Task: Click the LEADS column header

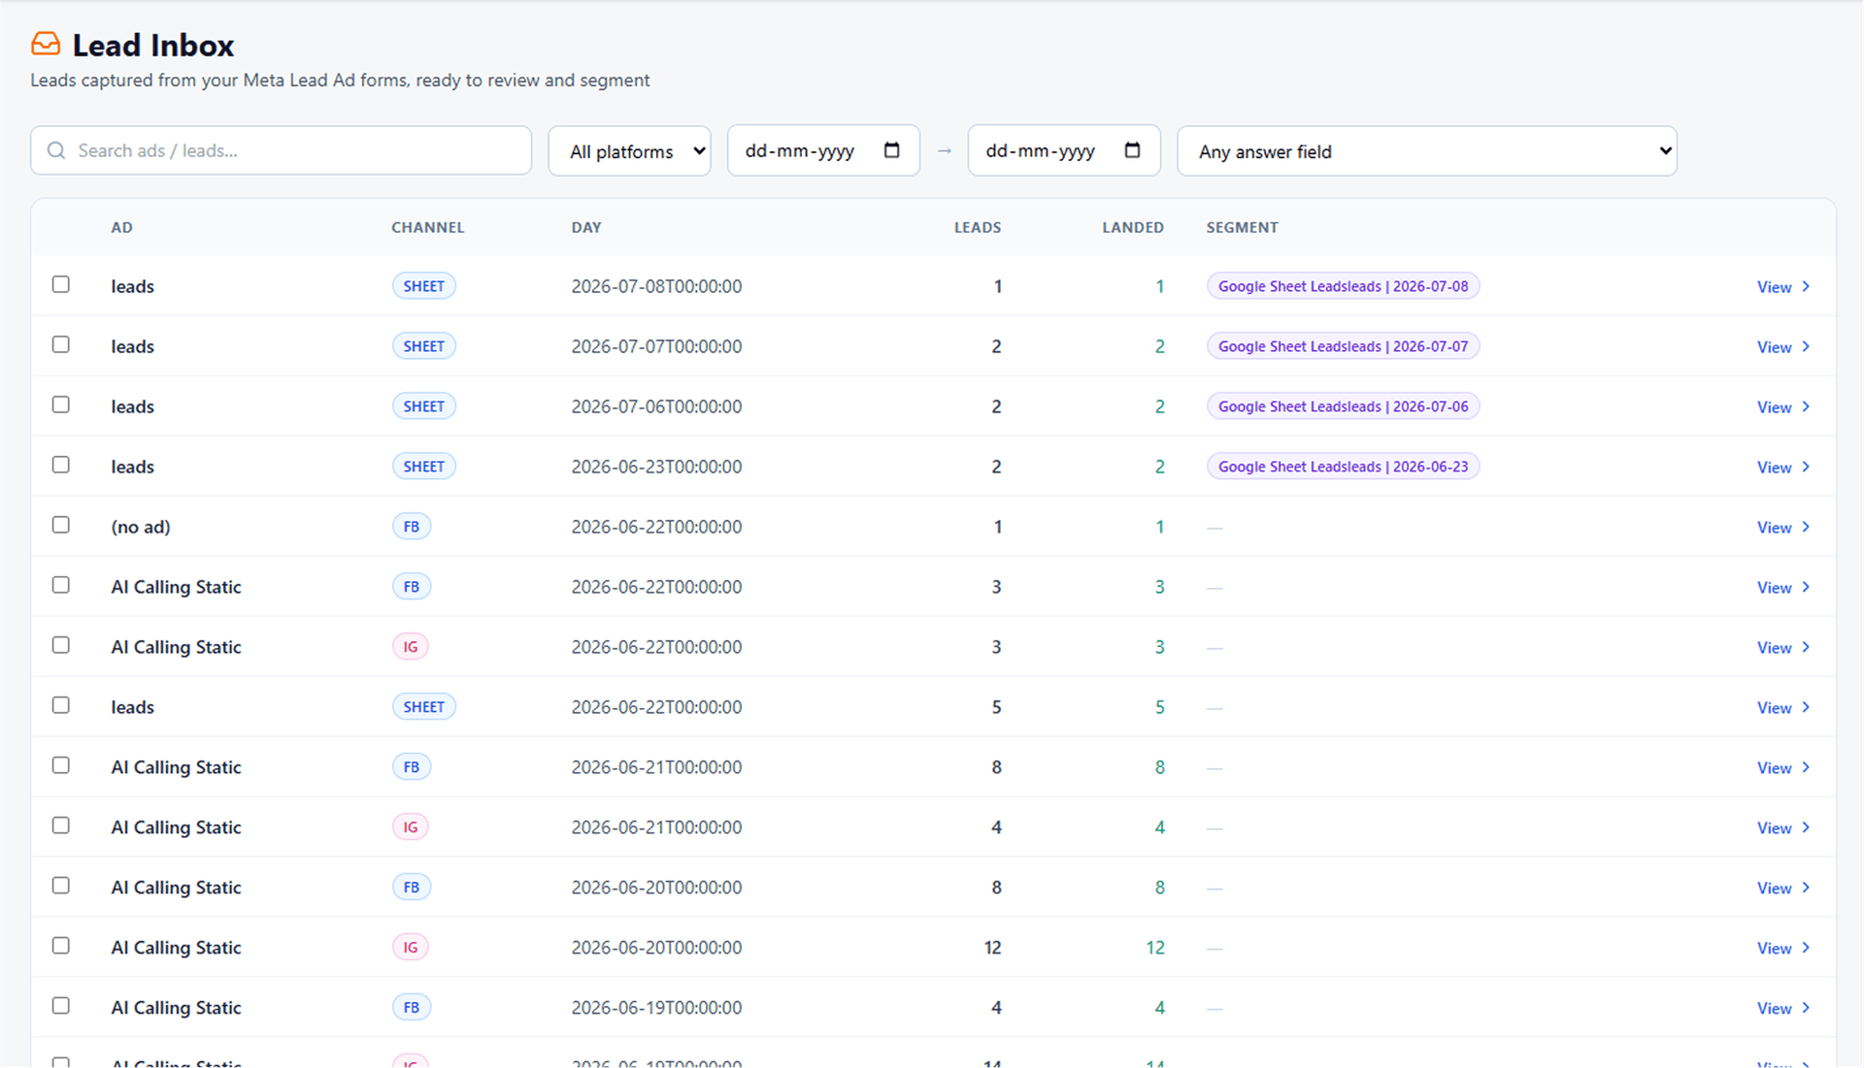Action: pos(977,227)
